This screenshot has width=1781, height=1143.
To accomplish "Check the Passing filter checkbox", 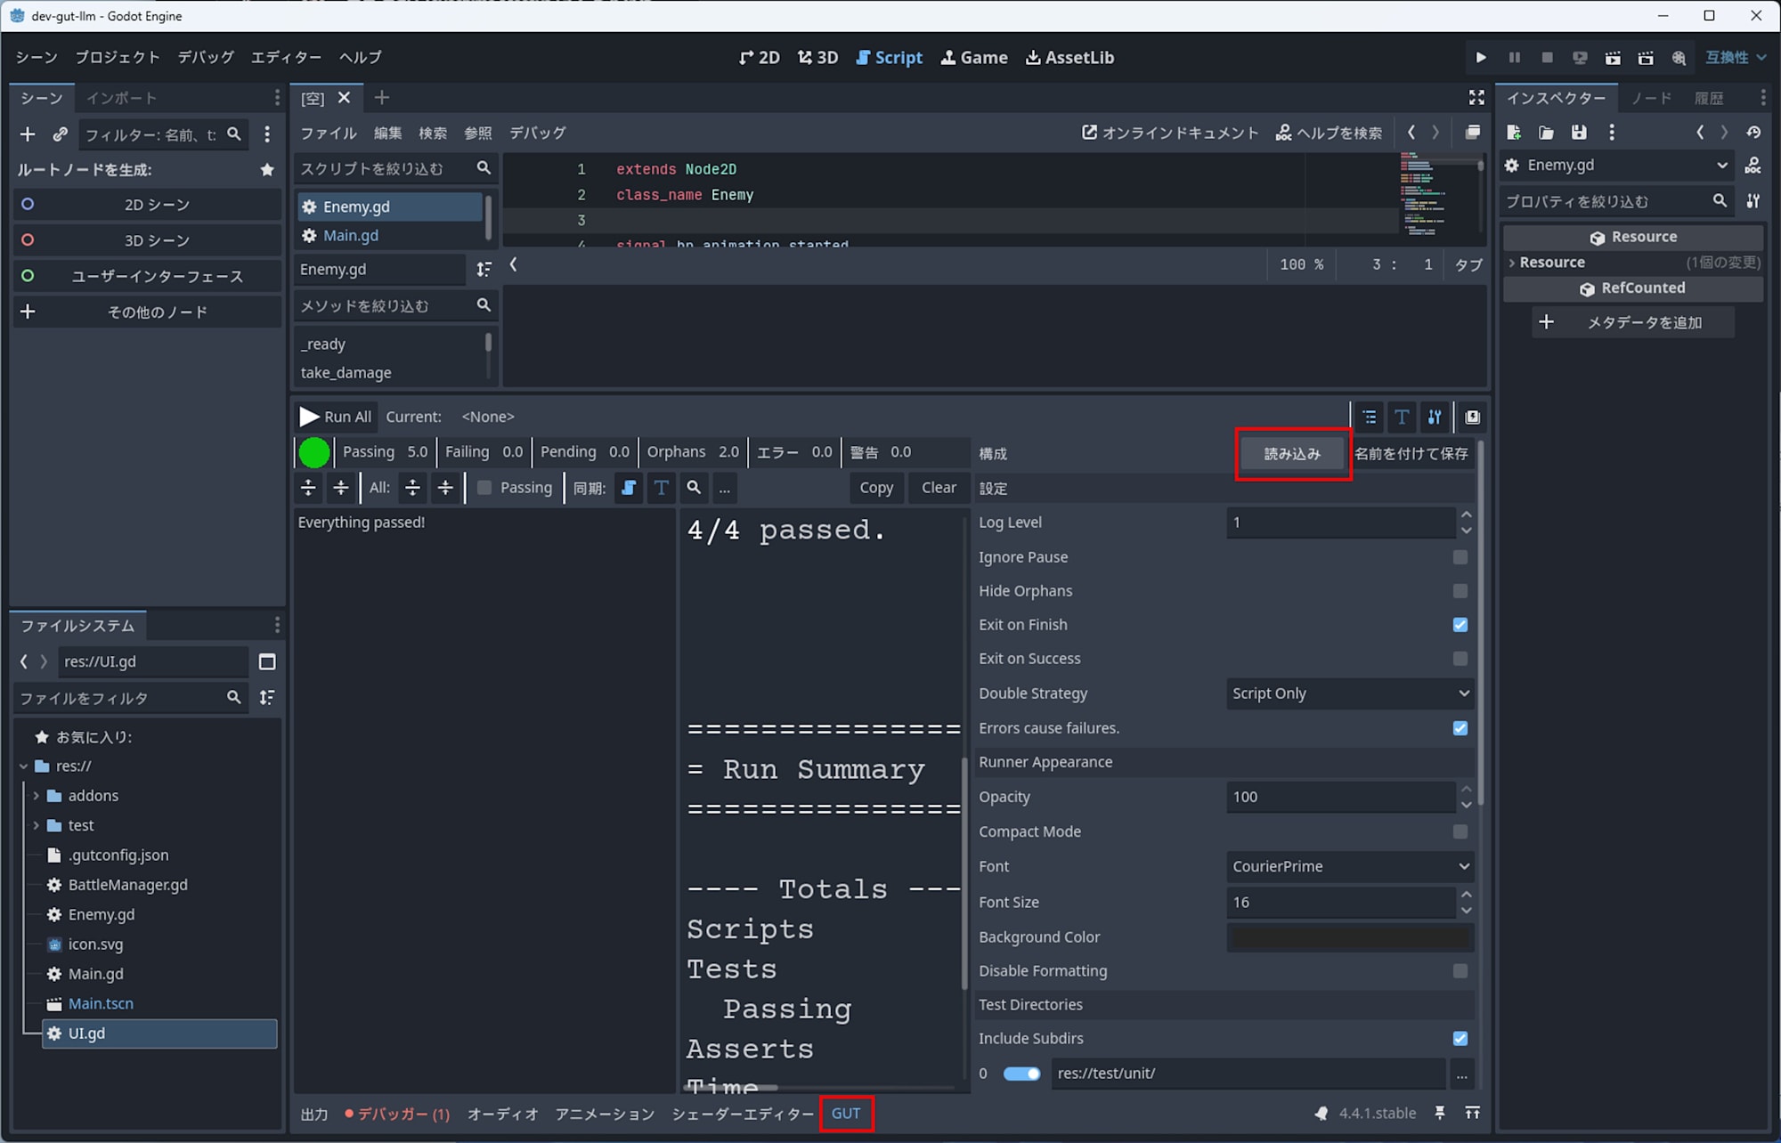I will tap(484, 488).
